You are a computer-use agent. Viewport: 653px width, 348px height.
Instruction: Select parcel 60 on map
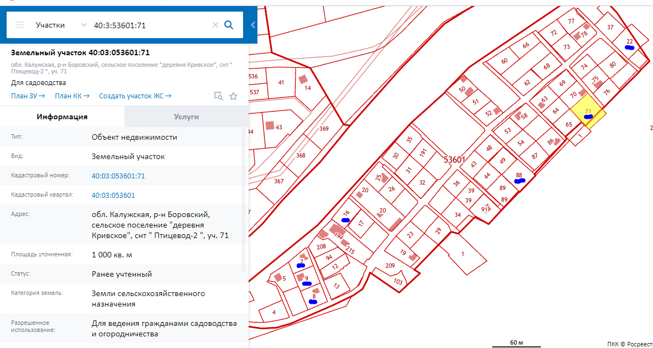(504, 61)
